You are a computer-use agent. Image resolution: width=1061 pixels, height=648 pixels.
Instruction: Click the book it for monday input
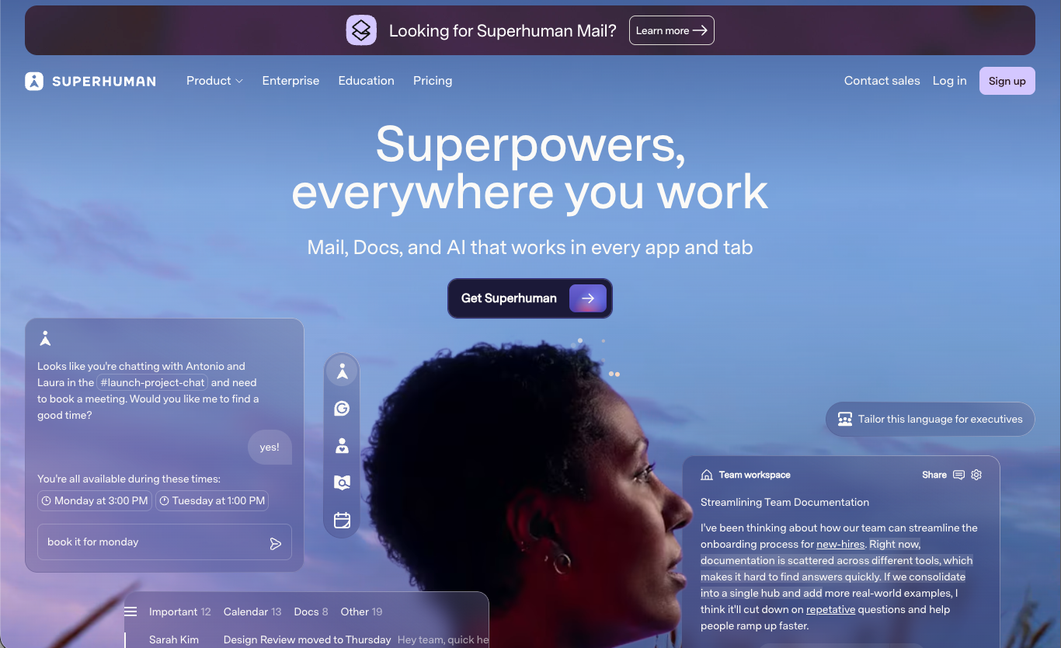click(165, 542)
